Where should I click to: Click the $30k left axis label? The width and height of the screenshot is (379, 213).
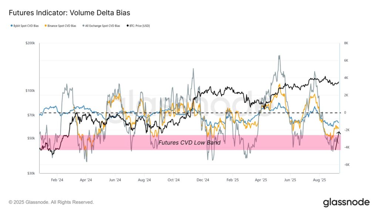click(x=31, y=173)
